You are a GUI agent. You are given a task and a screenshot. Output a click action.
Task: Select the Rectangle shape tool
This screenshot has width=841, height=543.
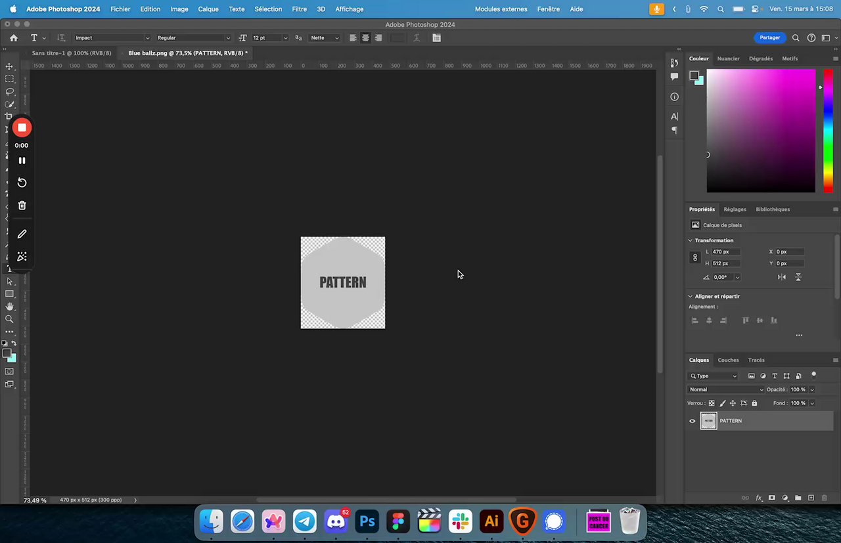9,294
